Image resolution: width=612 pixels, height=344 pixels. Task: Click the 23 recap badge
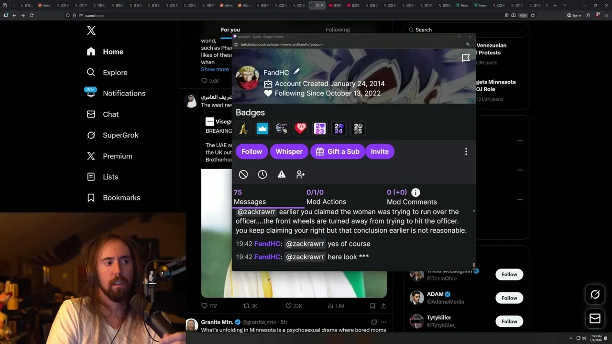(x=320, y=128)
